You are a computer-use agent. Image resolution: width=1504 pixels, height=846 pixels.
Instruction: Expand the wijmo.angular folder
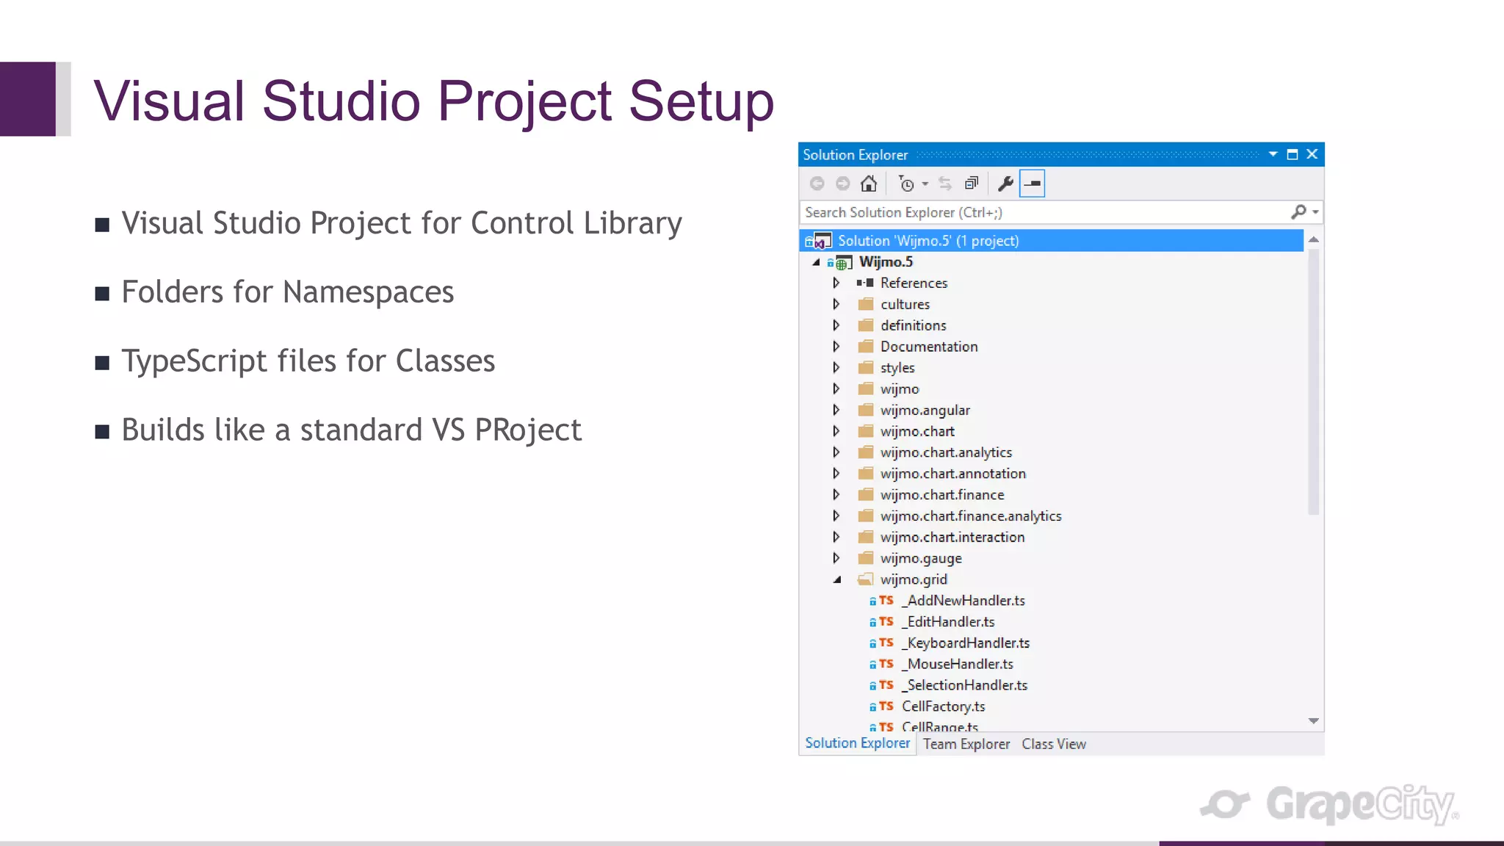(836, 410)
